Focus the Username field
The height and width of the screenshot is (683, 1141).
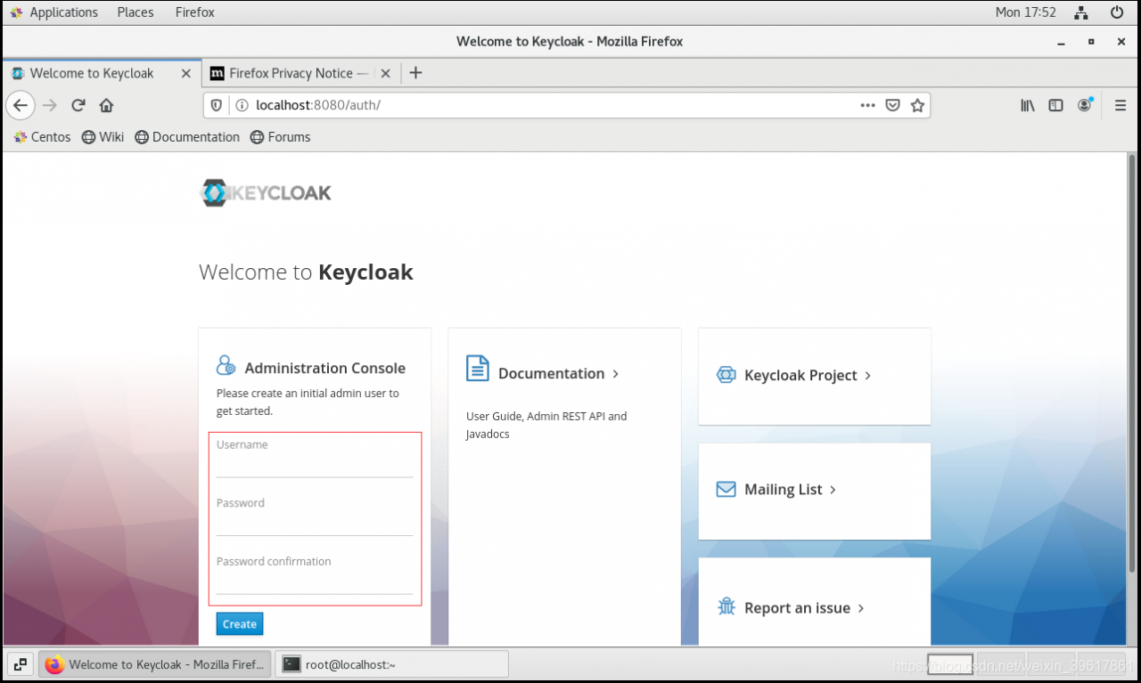tap(315, 465)
